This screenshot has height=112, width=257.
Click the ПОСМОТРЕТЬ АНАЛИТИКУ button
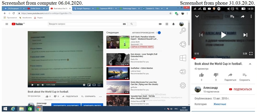point(66,105)
